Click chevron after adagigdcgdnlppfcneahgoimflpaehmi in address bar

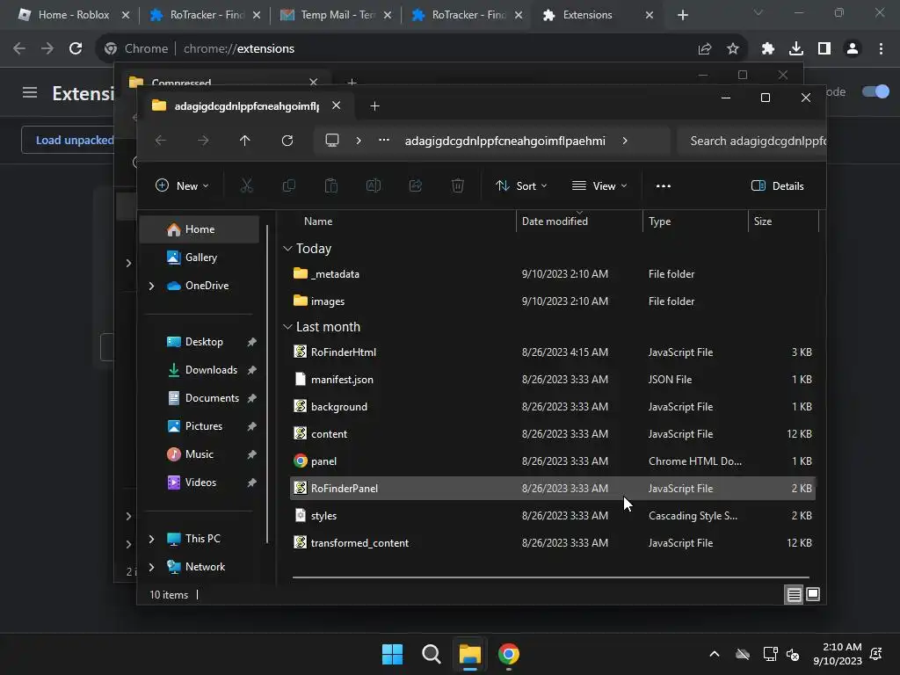[625, 141]
